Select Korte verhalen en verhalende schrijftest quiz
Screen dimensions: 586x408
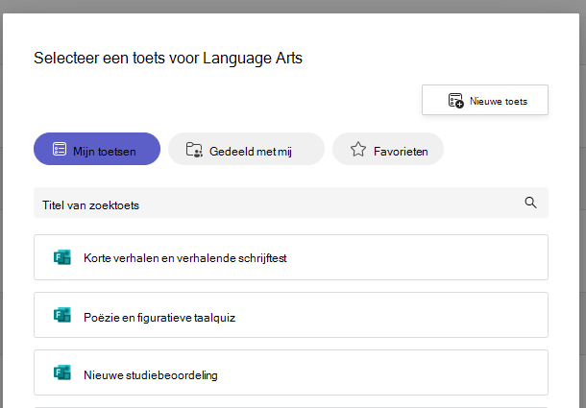point(291,257)
